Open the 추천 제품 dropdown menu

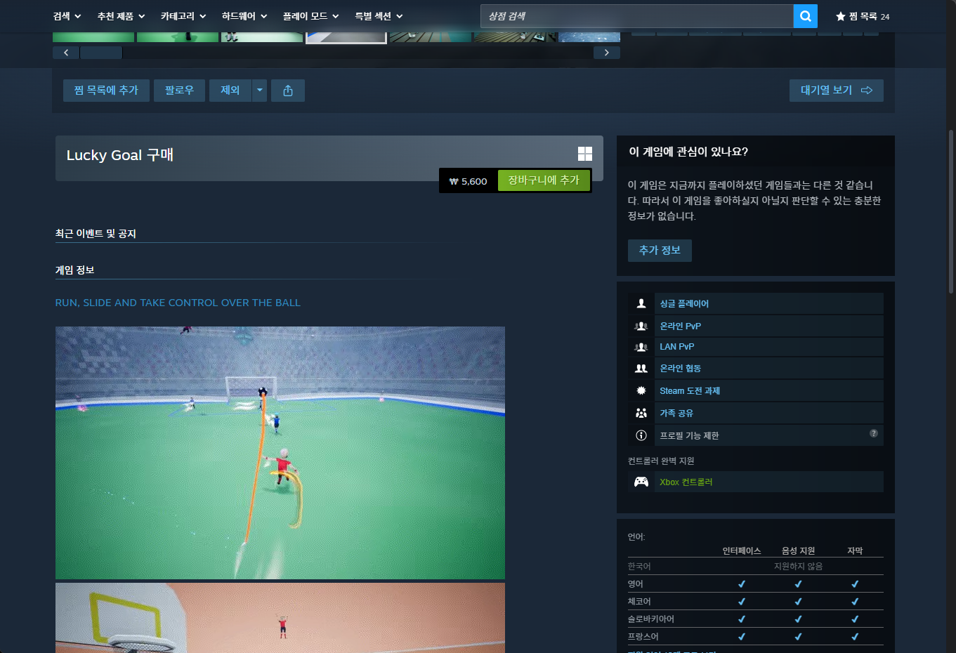pyautogui.click(x=122, y=16)
